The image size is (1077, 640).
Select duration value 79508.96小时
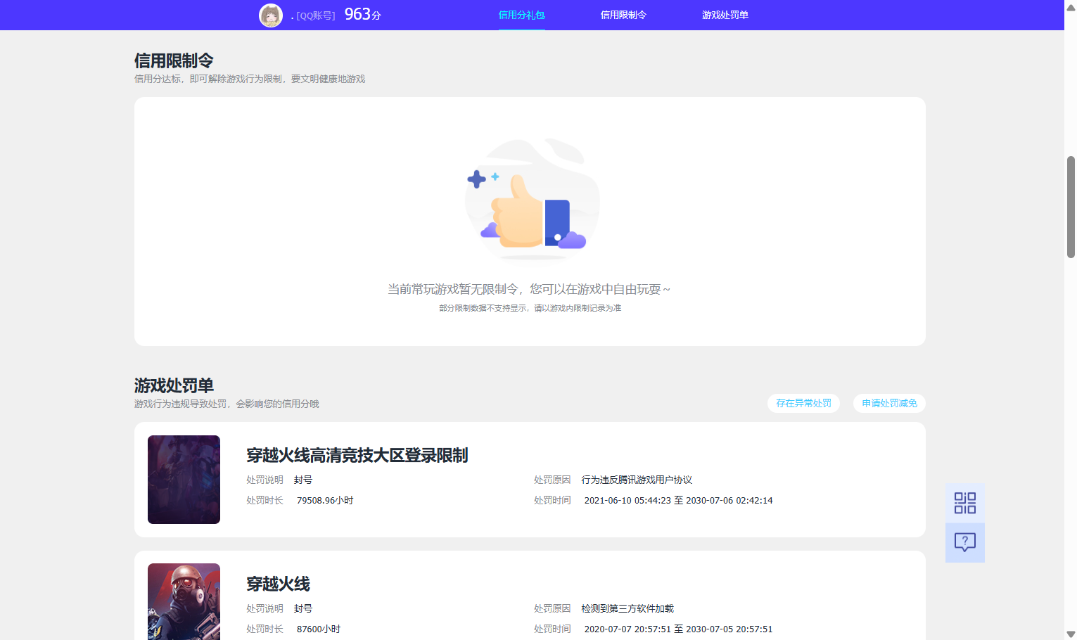click(325, 500)
